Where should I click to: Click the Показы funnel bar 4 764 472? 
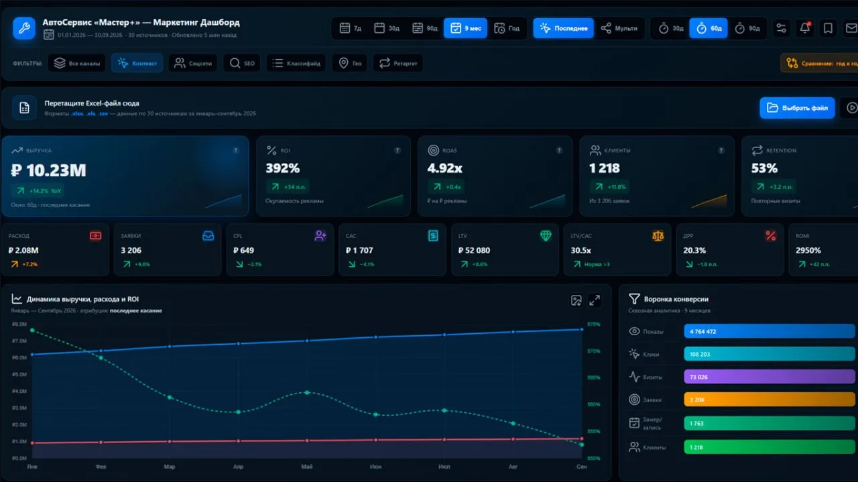point(771,331)
